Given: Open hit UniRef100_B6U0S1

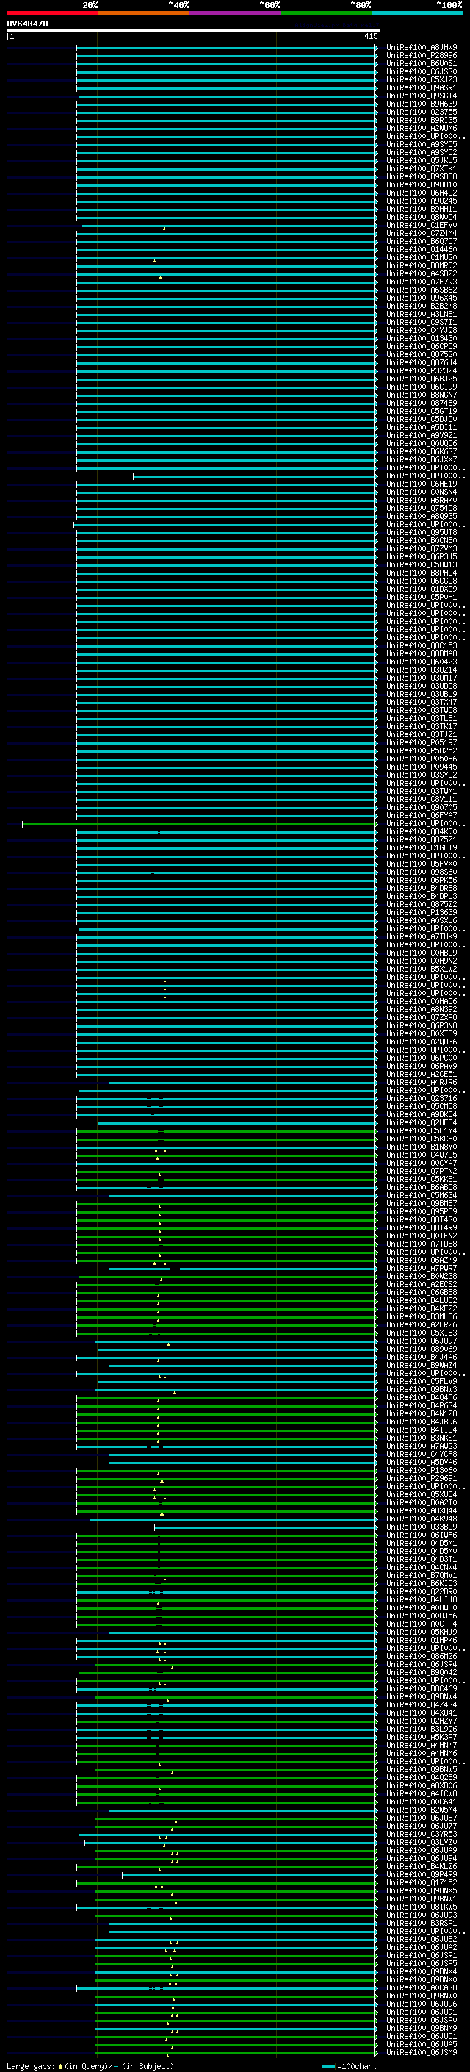Looking at the screenshot, I should pos(421,63).
